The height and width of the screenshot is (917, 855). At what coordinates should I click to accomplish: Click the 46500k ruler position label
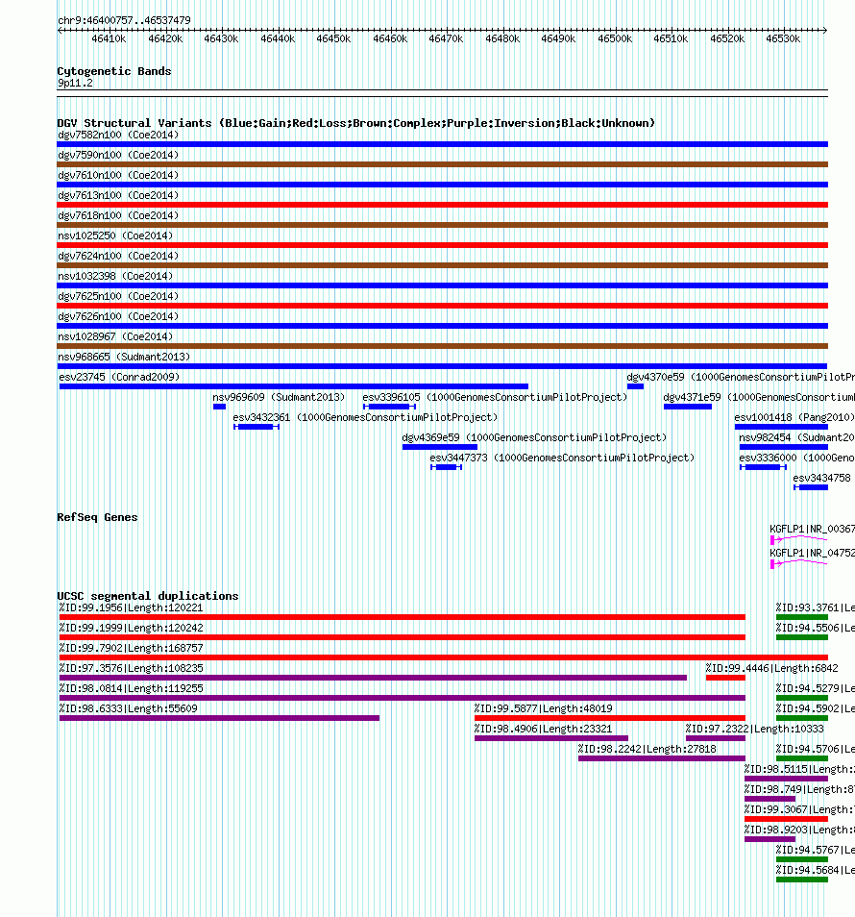coord(615,38)
